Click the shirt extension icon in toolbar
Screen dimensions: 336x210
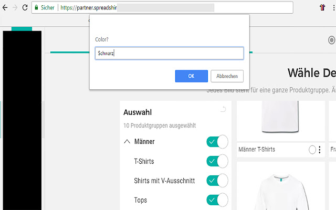point(322,7)
